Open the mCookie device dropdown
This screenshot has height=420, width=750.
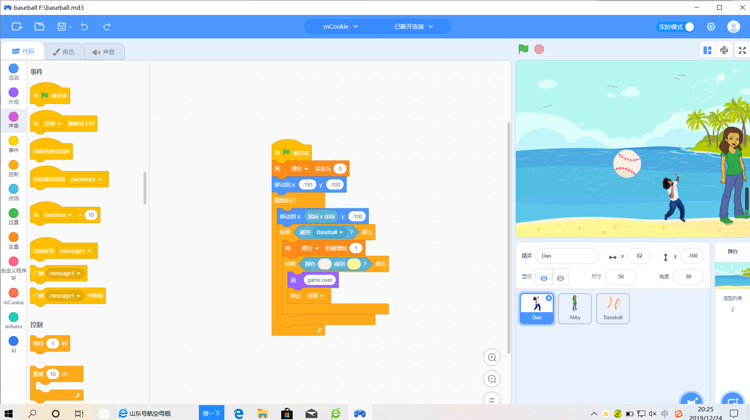[341, 26]
